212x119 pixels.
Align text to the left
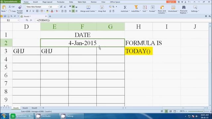point(70,11)
